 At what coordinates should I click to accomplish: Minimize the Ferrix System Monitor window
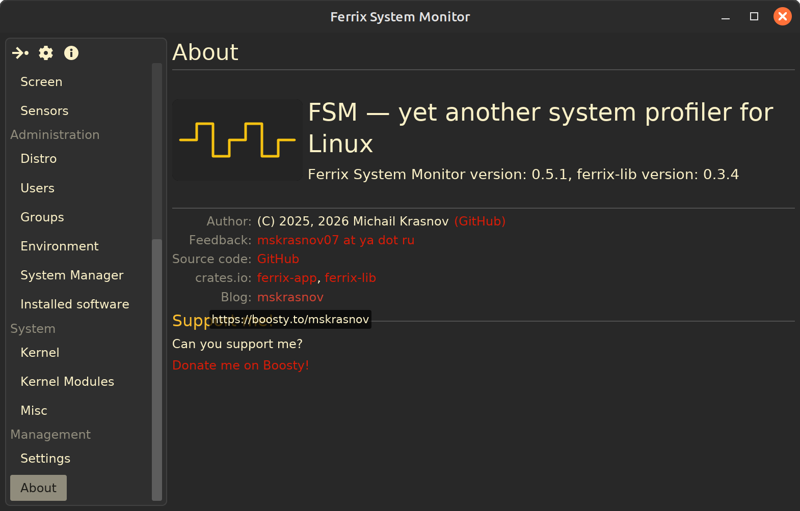pos(726,18)
